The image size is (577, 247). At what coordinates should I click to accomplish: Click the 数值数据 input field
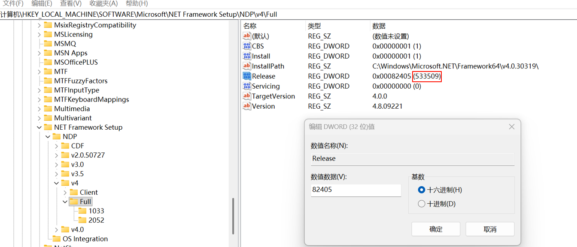point(356,190)
